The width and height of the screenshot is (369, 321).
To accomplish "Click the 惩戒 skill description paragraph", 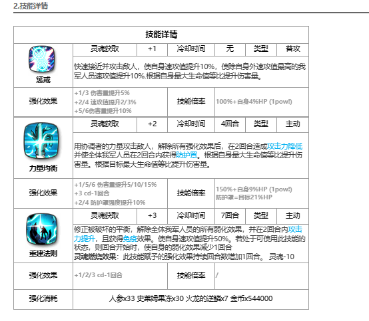I will coord(190,71).
